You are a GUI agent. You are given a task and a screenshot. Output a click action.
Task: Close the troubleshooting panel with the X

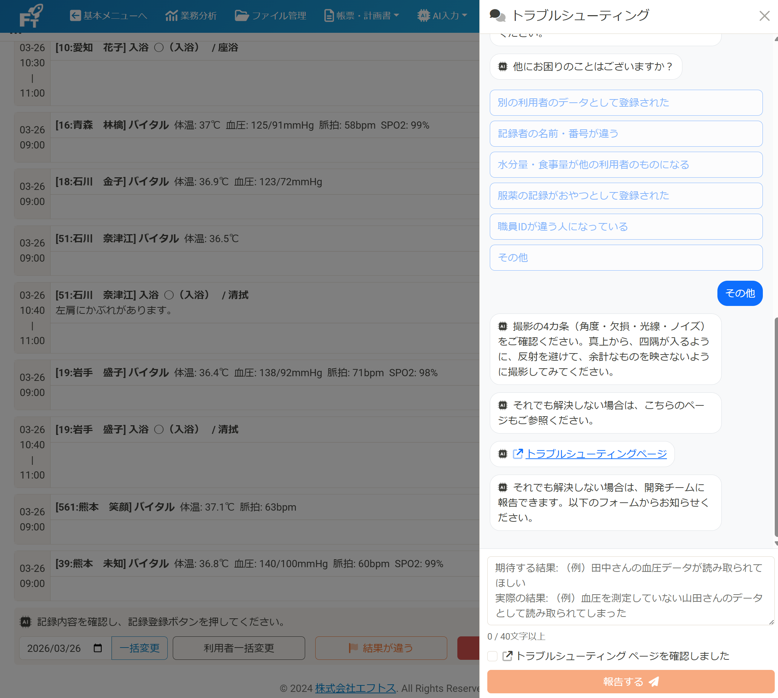point(764,16)
